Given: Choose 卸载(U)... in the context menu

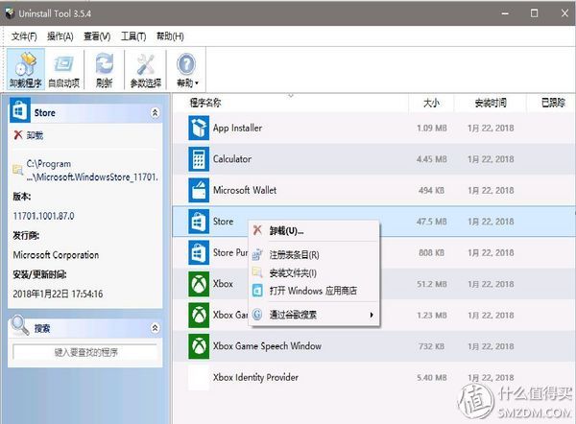Looking at the screenshot, I should [314, 231].
